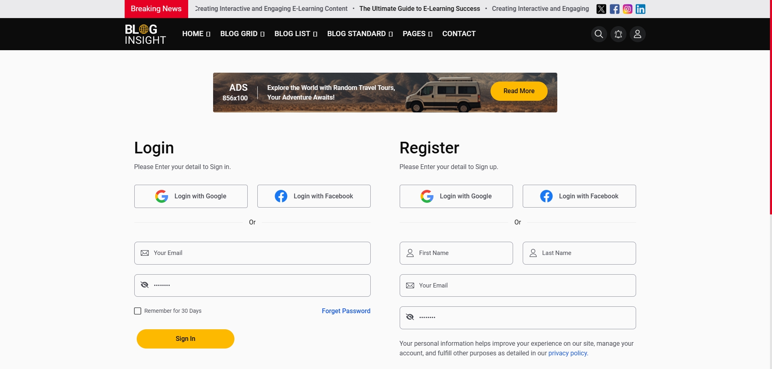772x369 pixels.
Task: Click the search magnifier icon in header
Action: pyautogui.click(x=599, y=34)
